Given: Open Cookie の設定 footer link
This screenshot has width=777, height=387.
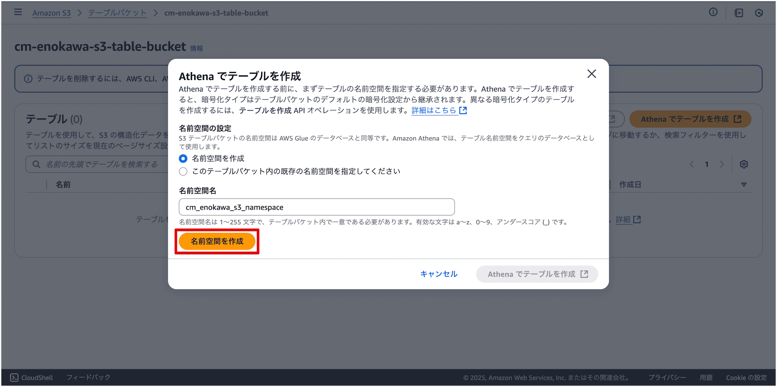Looking at the screenshot, I should (746, 378).
